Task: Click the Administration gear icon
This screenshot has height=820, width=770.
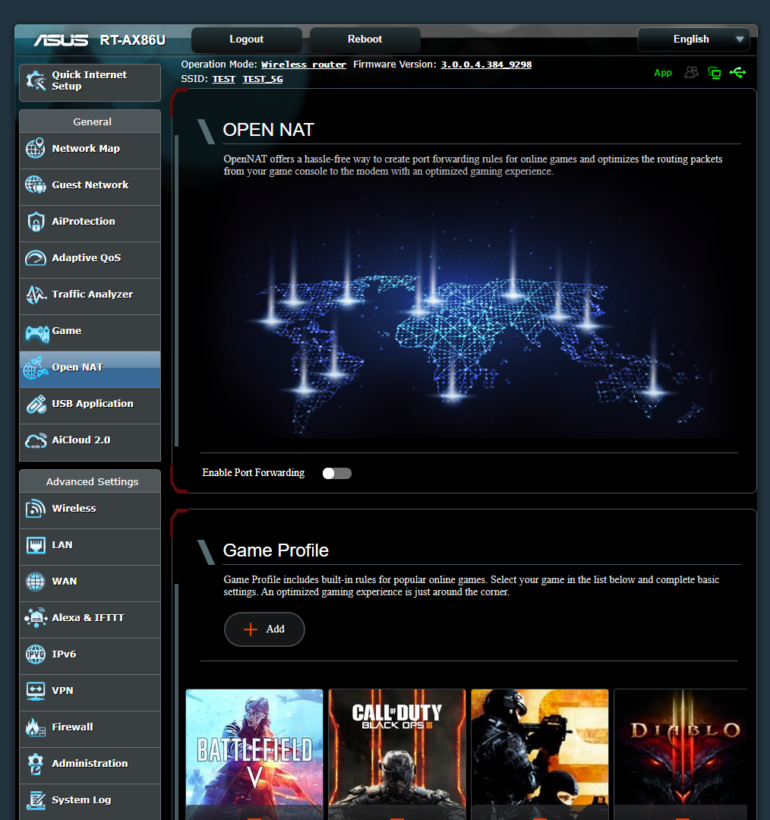Action: (36, 764)
